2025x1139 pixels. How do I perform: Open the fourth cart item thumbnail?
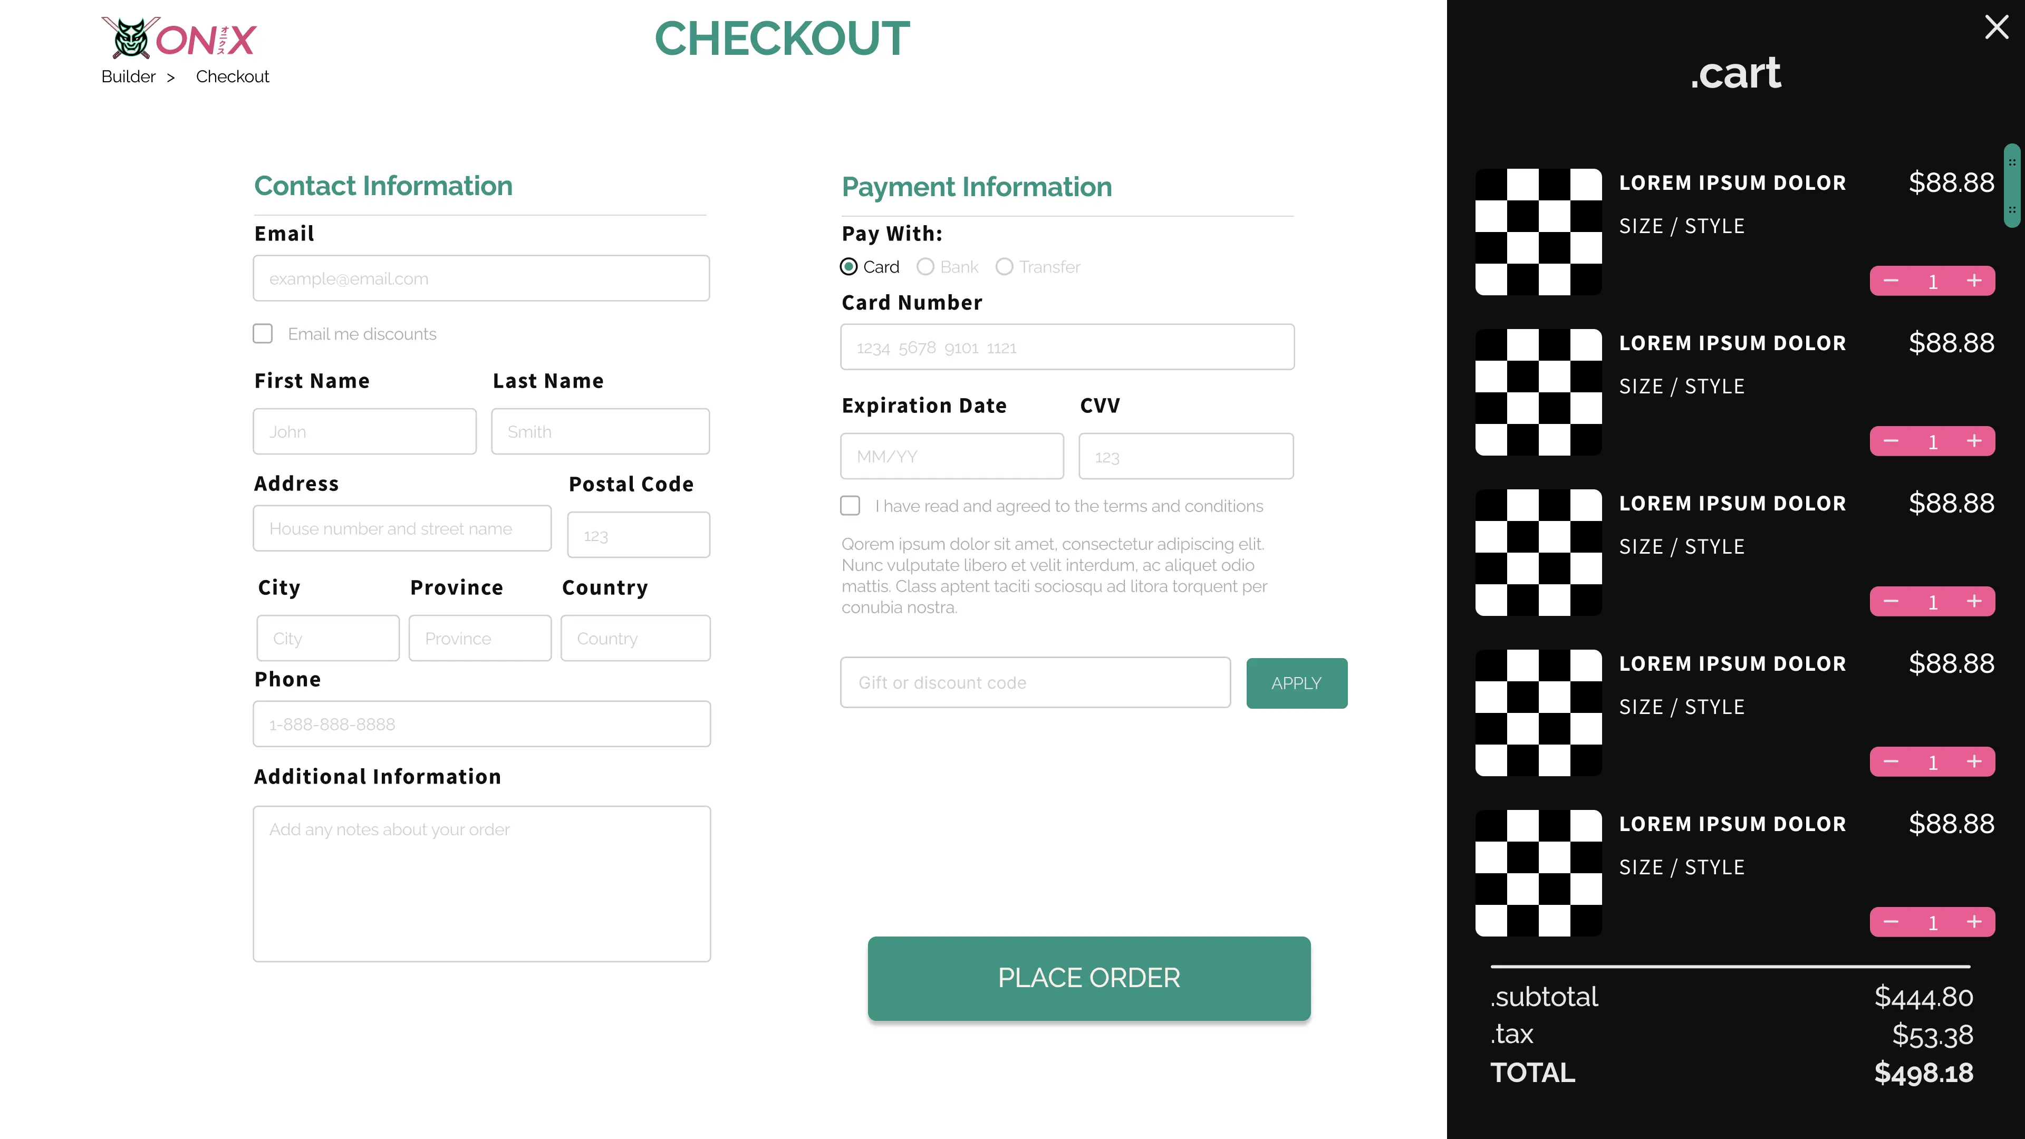tap(1538, 712)
